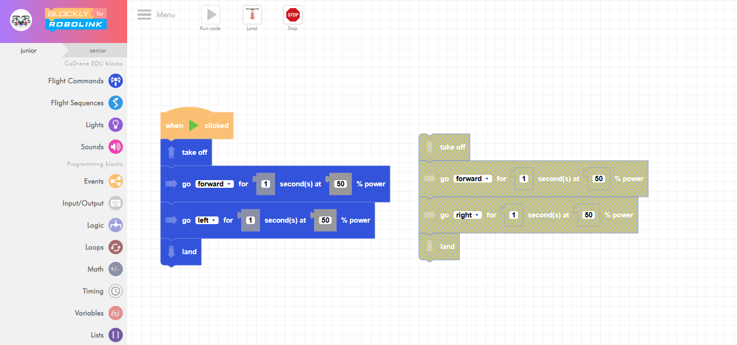
Task: Expand the 'left' direction dropdown
Action: (x=207, y=220)
